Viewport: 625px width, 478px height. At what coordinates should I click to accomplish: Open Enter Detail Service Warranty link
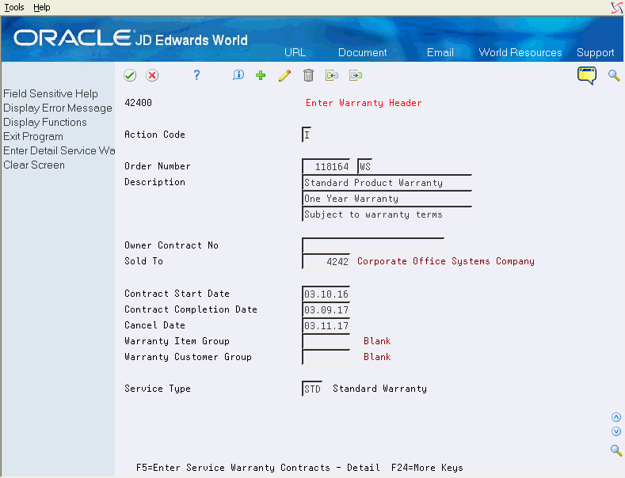[59, 150]
